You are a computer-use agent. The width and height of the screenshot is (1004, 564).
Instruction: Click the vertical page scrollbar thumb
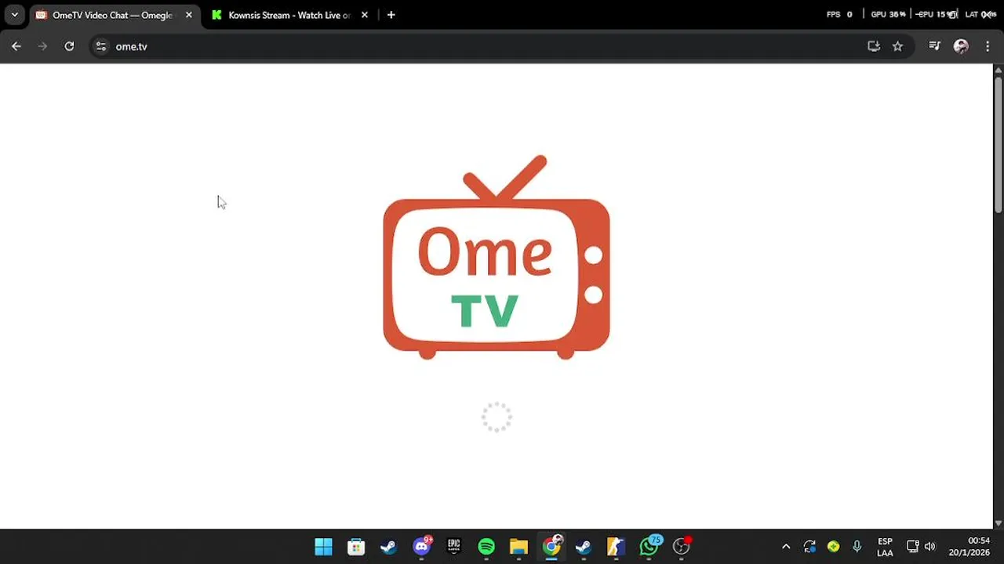point(999,143)
